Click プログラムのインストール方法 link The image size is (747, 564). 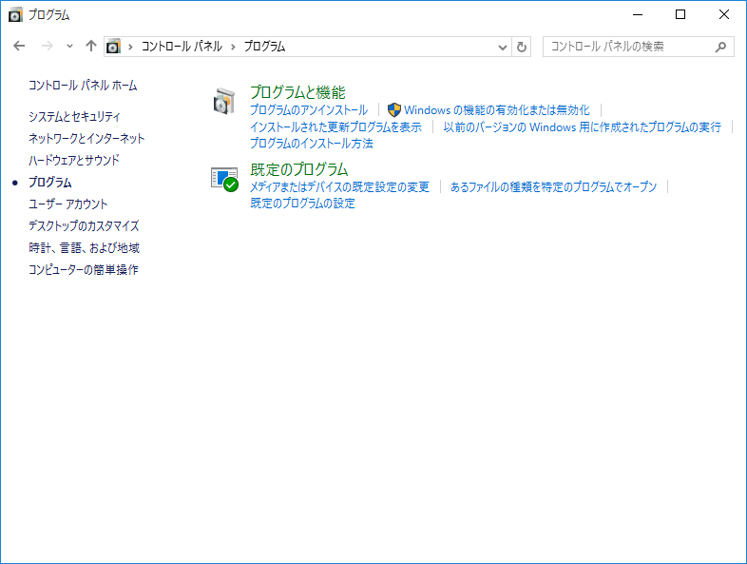point(312,144)
